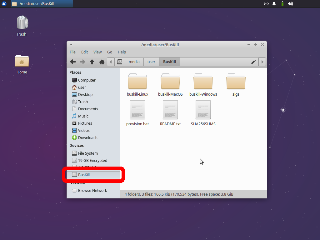This screenshot has width=320, height=240.
Task: Select Documents in Places sidebar
Action: coord(93,109)
